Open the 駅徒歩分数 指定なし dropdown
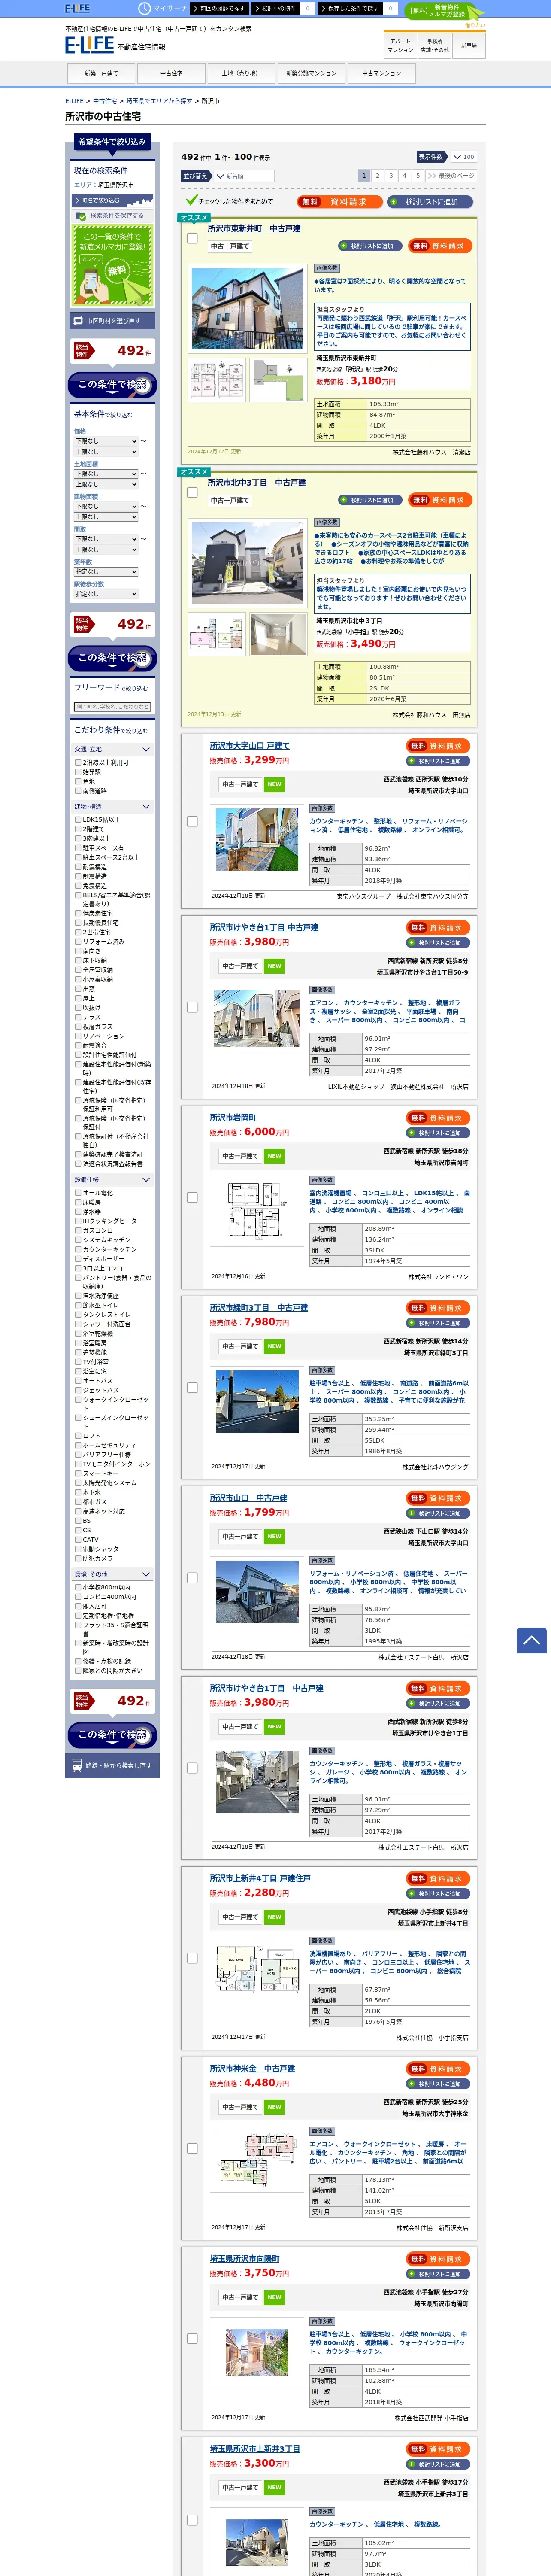Screen dimensions: 551x2576 click(x=106, y=594)
